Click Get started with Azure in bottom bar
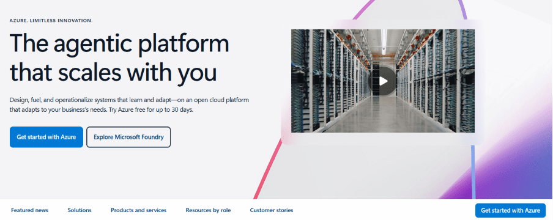The height and width of the screenshot is (220, 553). (510, 210)
